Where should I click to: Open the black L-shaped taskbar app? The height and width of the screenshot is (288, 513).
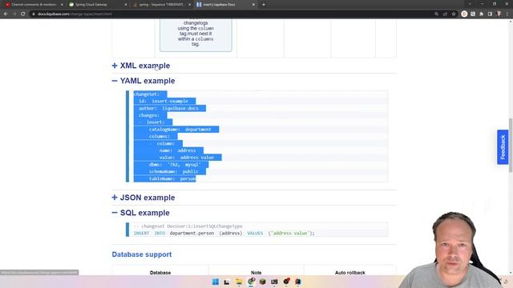coord(227,282)
